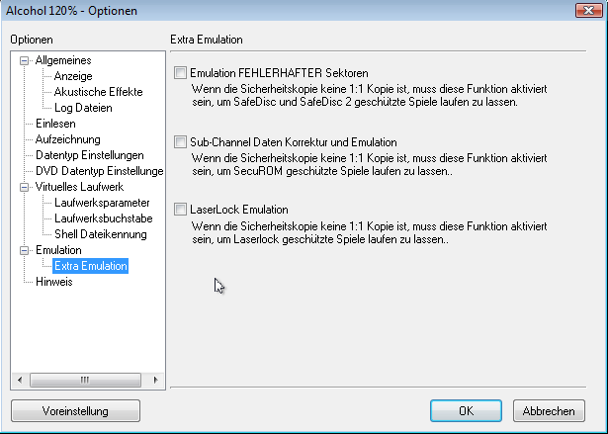Select the Emulation tree item

point(58,250)
